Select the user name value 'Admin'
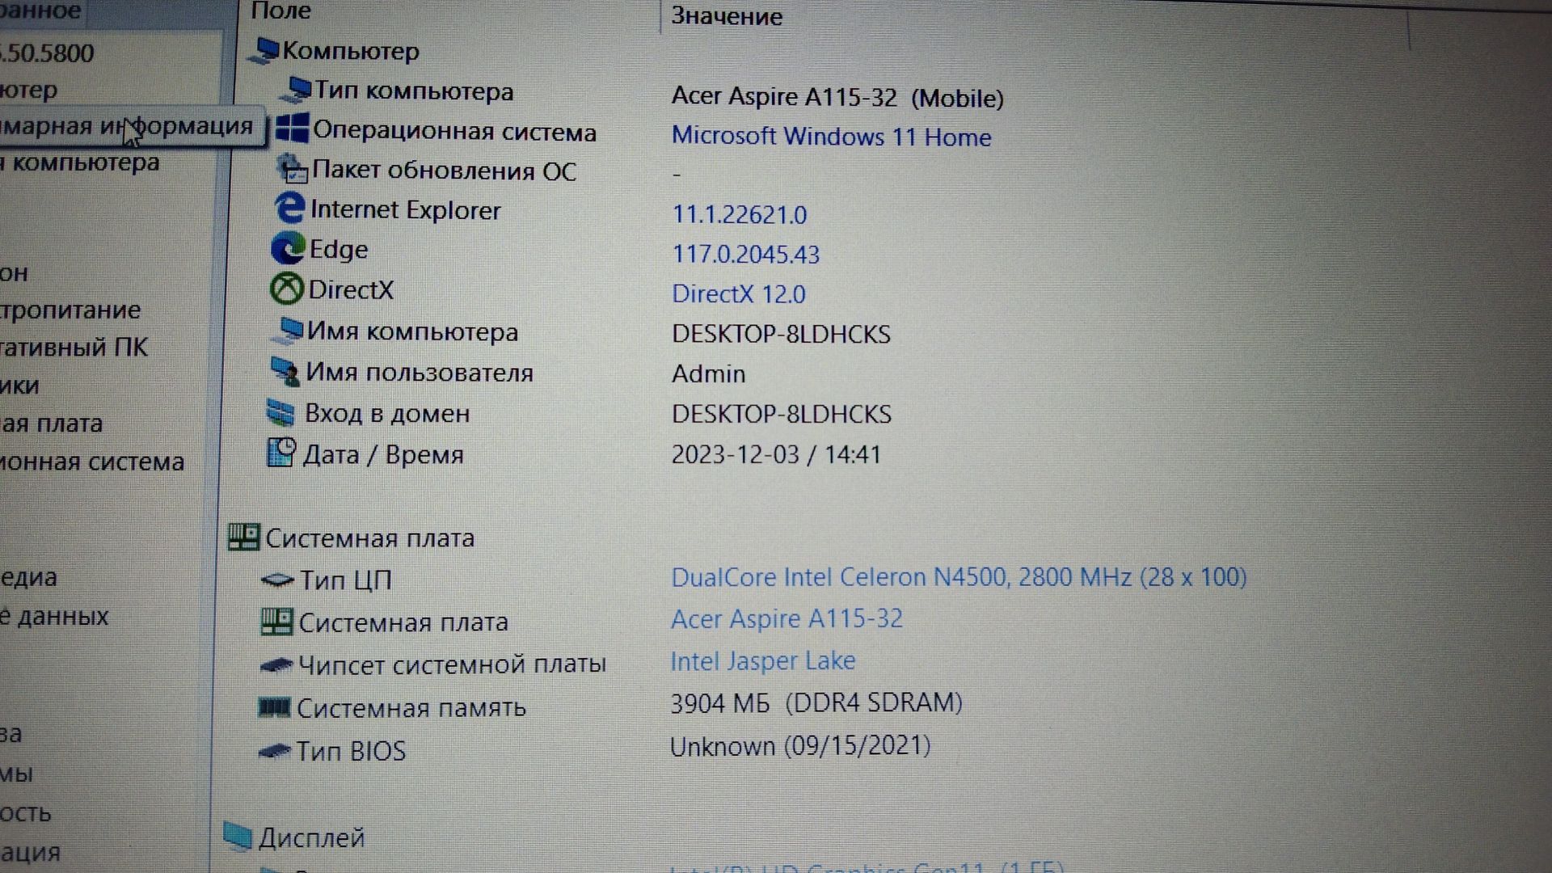Viewport: 1552px width, 873px height. [708, 373]
